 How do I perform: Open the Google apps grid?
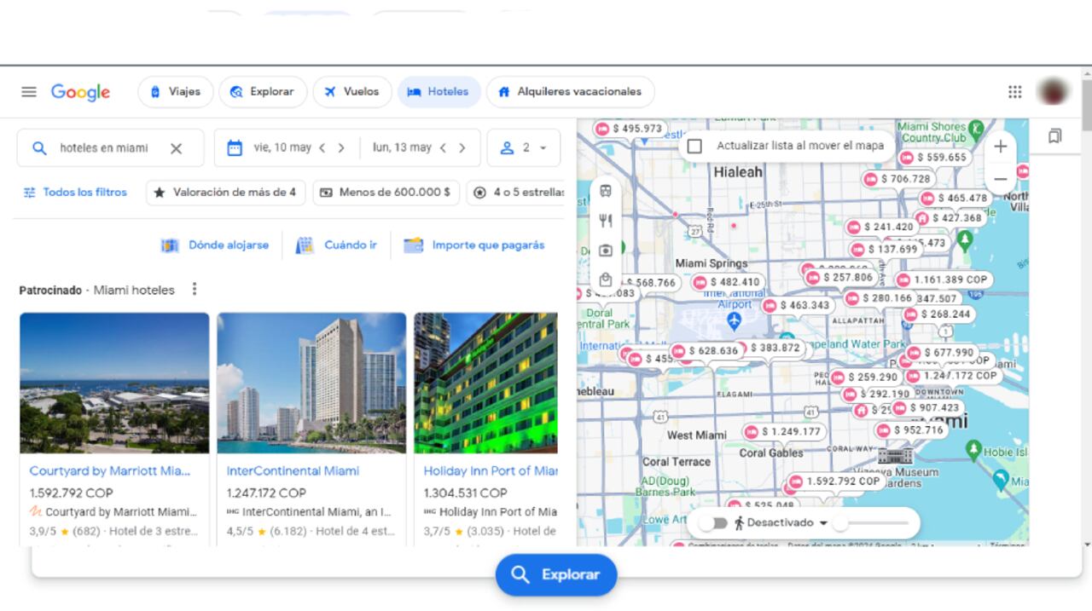point(1014,91)
